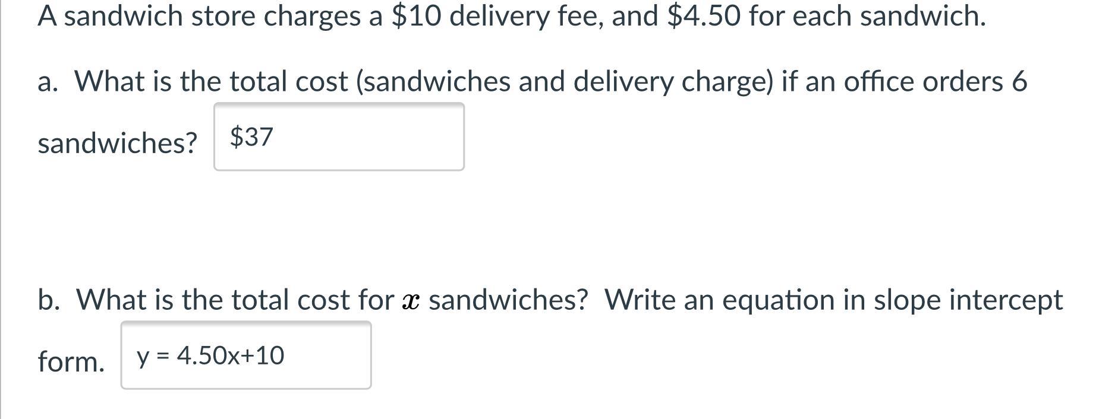Place cursor after +10 in the equation field

[286, 355]
